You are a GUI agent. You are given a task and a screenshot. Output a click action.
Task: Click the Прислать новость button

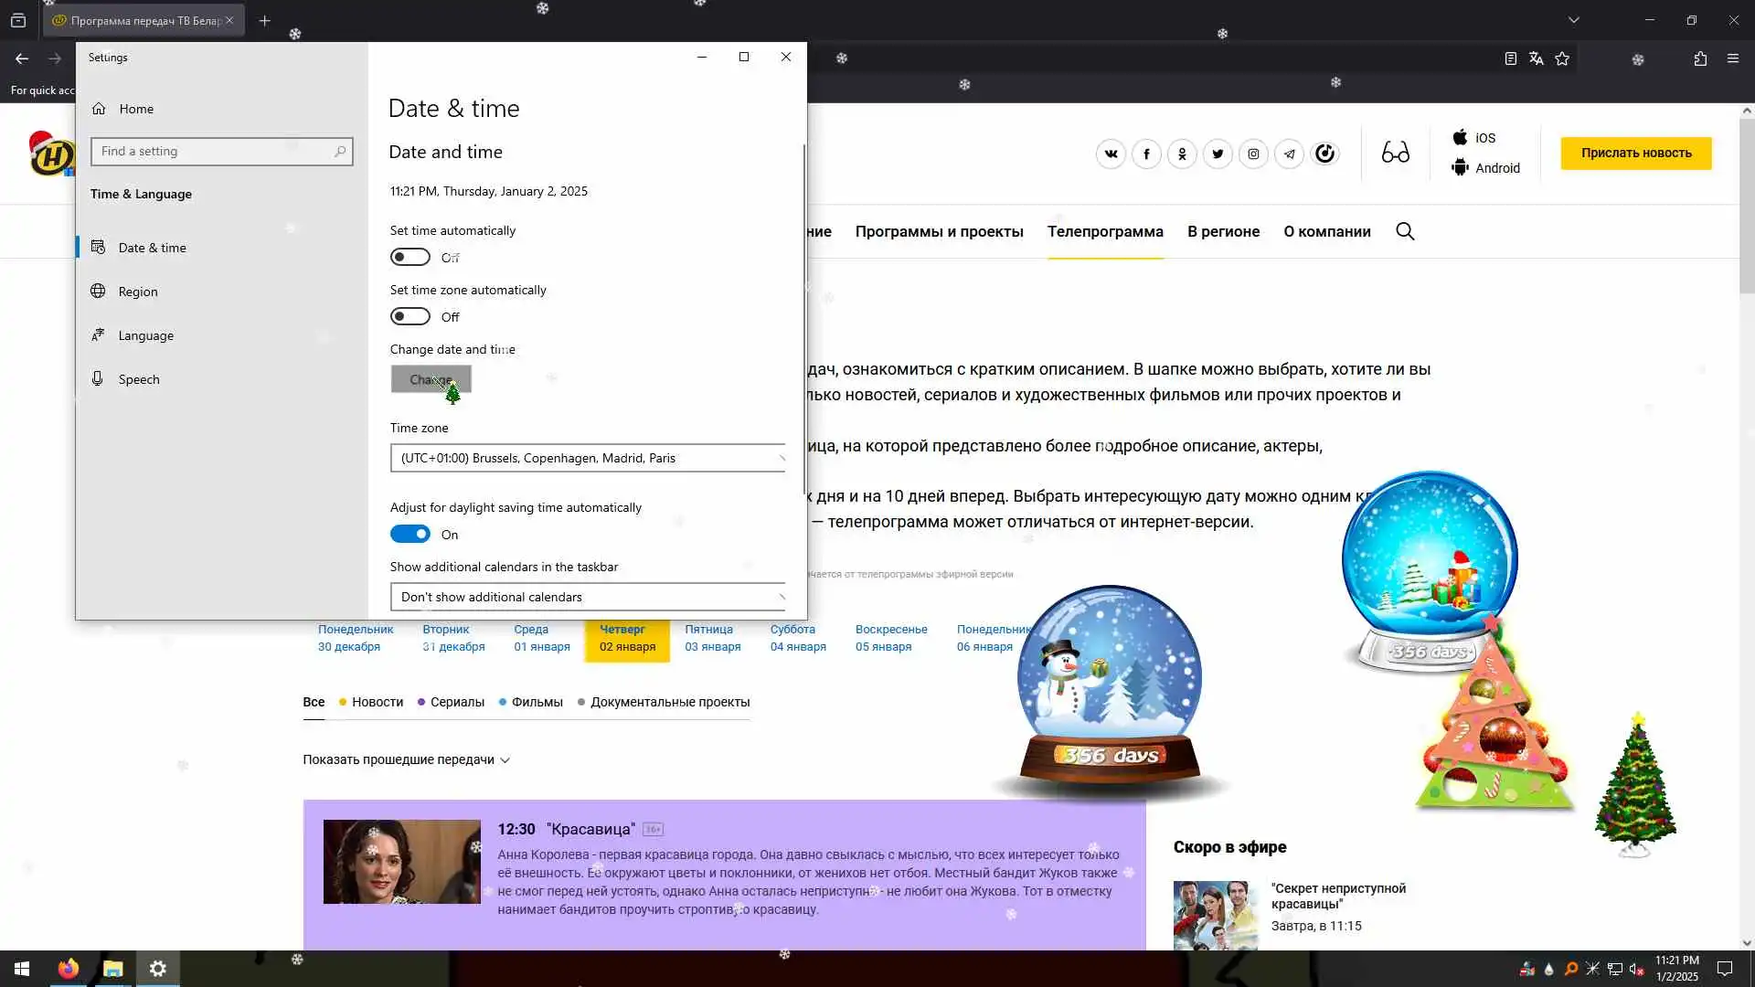(1635, 153)
